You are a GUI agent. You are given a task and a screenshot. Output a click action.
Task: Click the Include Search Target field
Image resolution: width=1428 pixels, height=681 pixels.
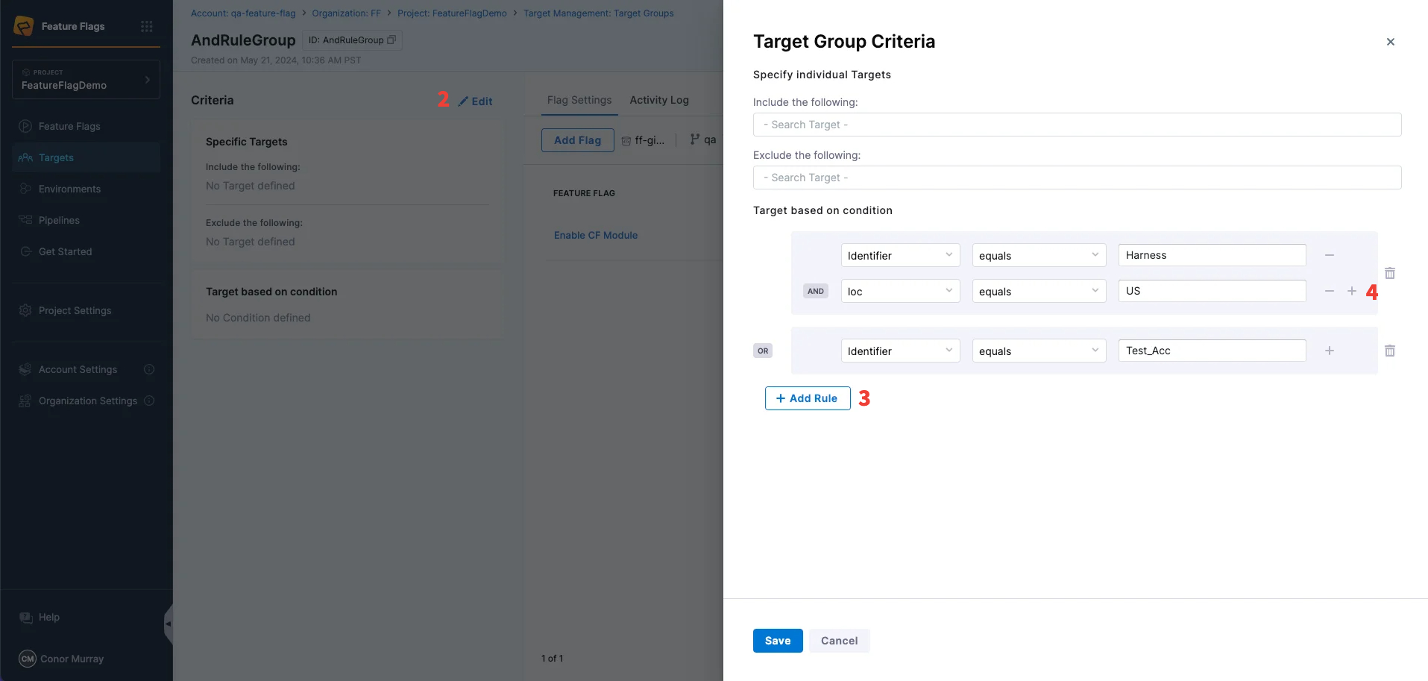click(1077, 125)
